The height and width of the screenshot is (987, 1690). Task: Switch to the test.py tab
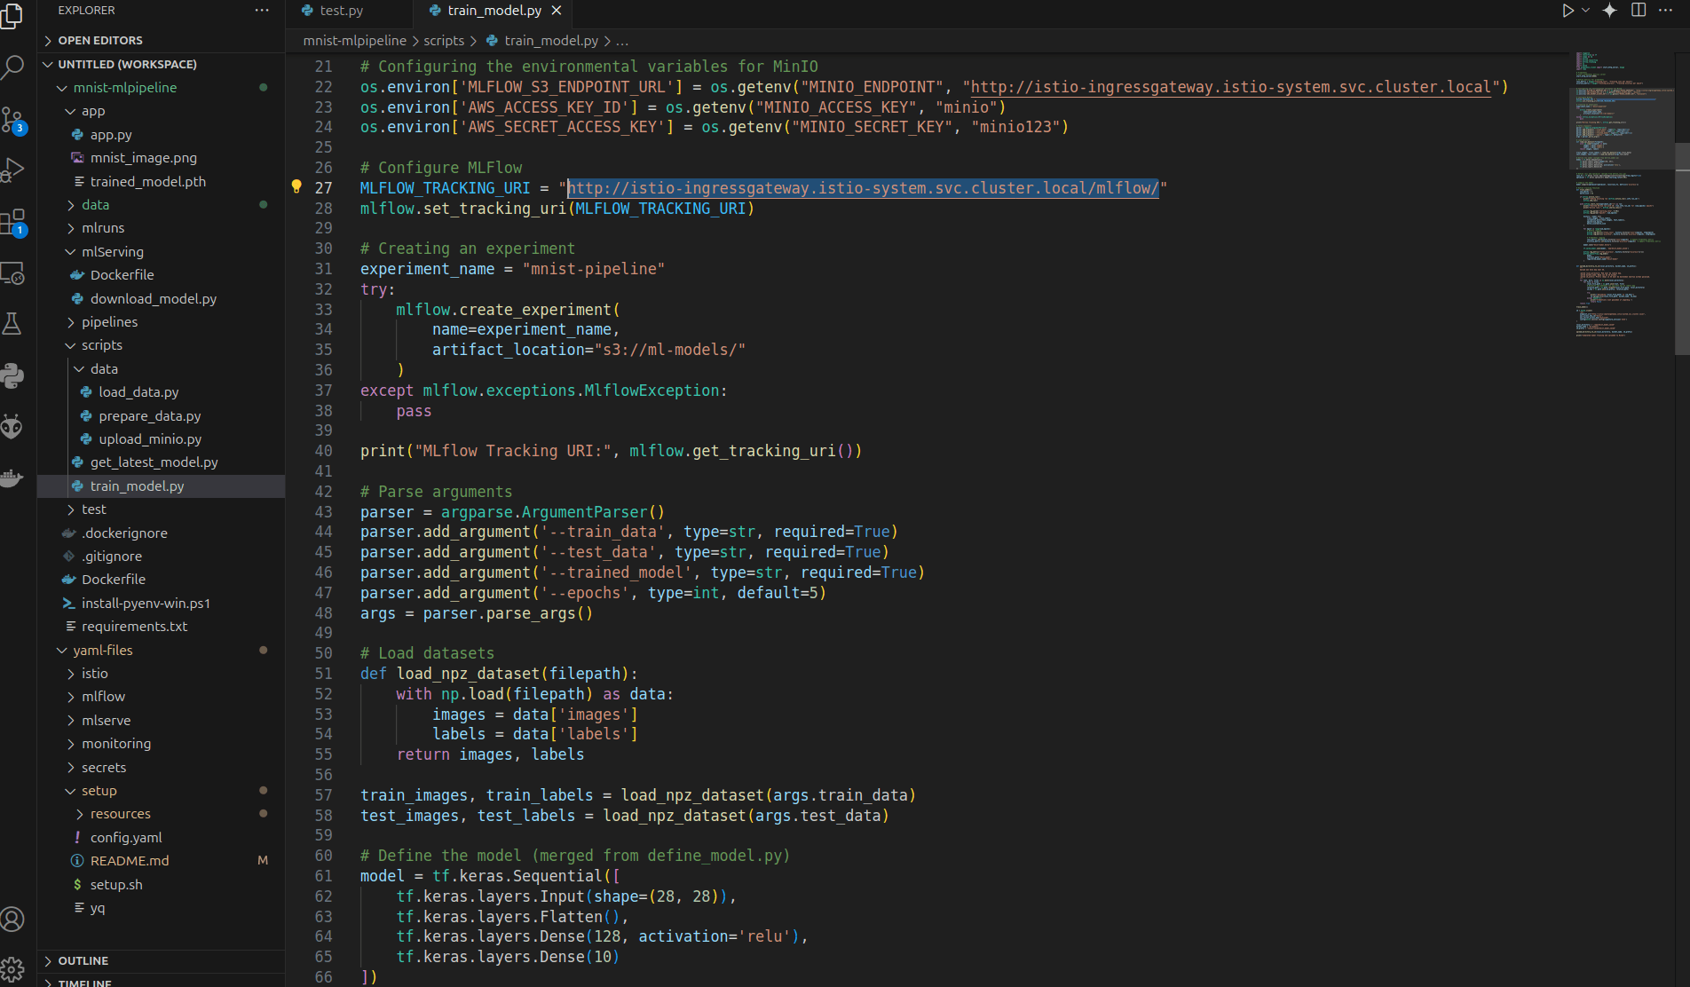(x=340, y=11)
